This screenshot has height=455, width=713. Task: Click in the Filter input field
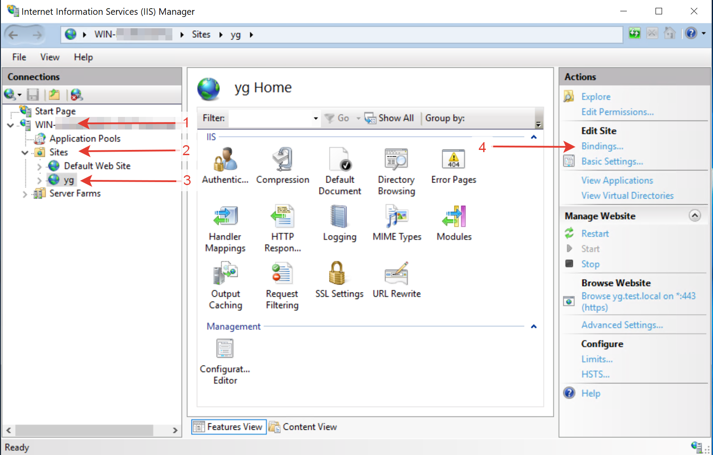coord(271,118)
